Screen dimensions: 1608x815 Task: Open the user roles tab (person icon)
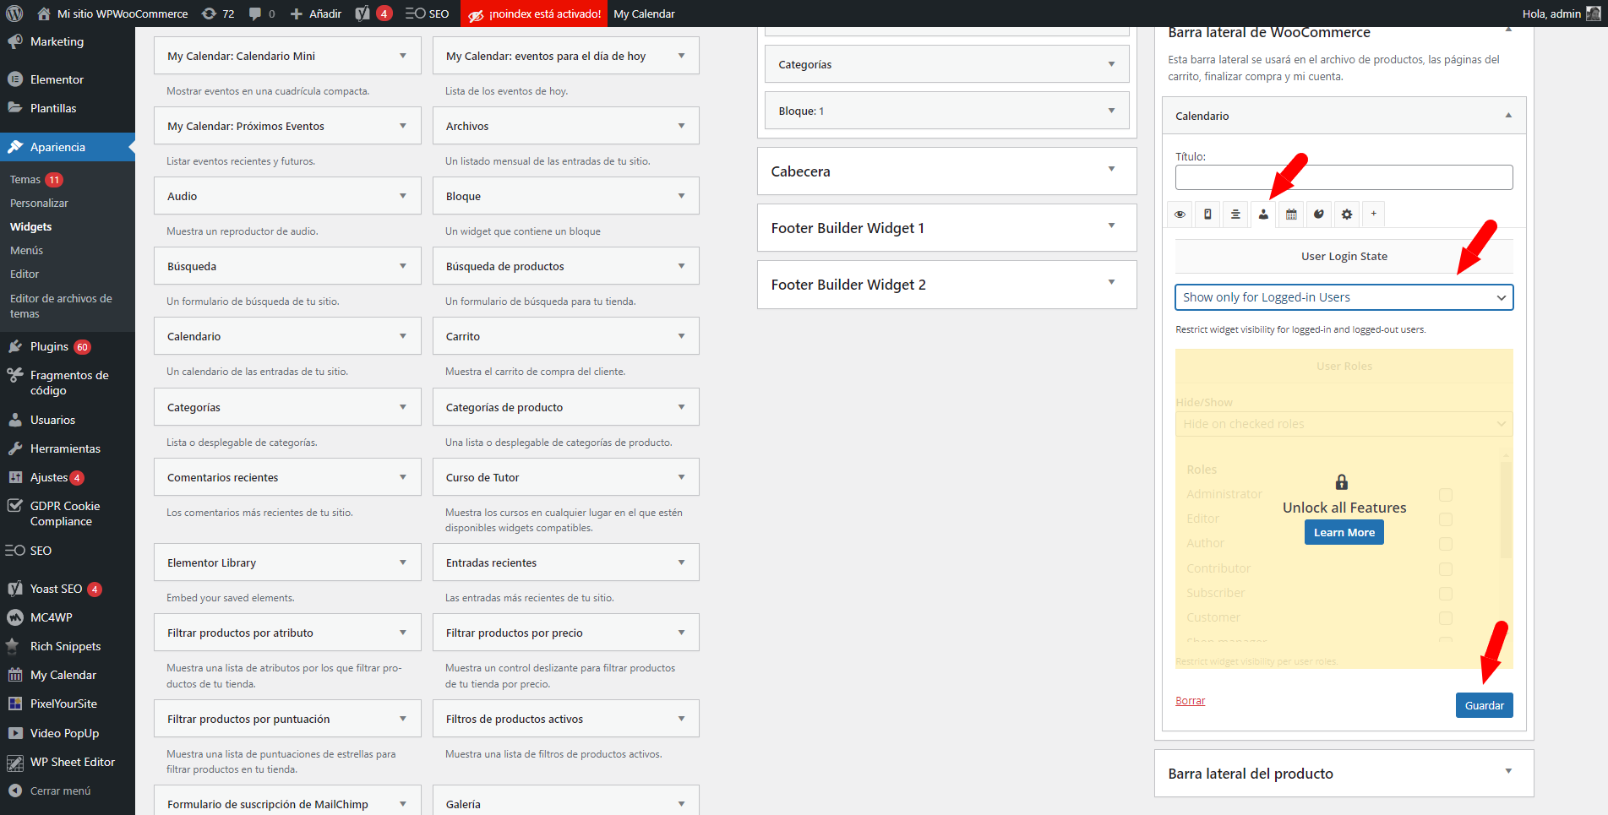tap(1263, 215)
